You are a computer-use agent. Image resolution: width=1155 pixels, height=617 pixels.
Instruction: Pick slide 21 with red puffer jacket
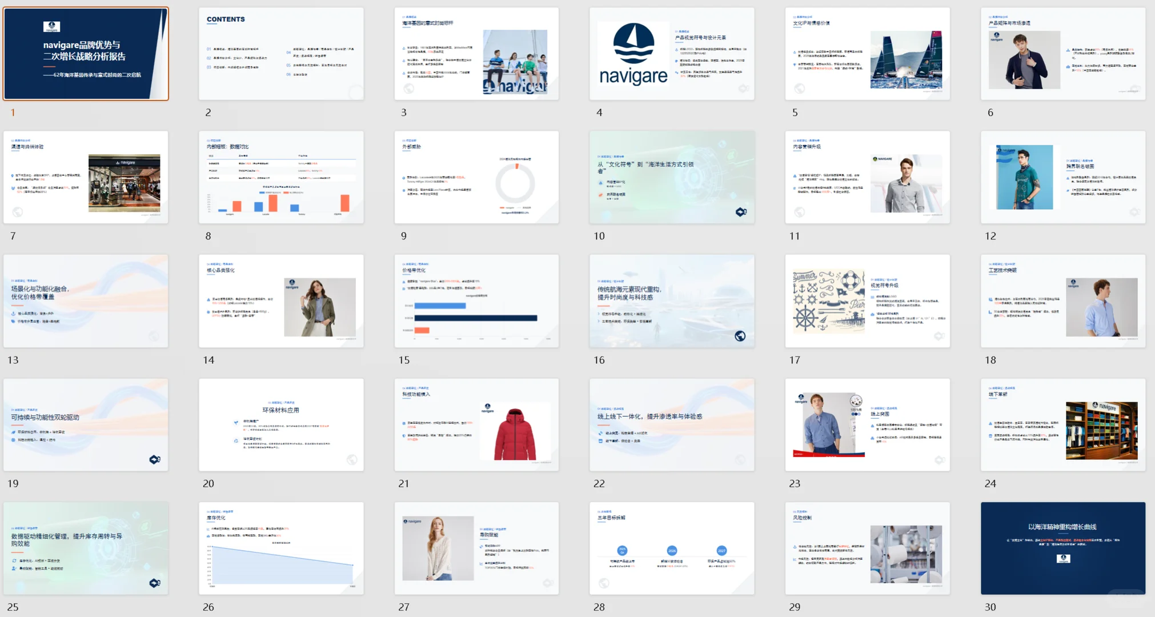click(x=476, y=424)
